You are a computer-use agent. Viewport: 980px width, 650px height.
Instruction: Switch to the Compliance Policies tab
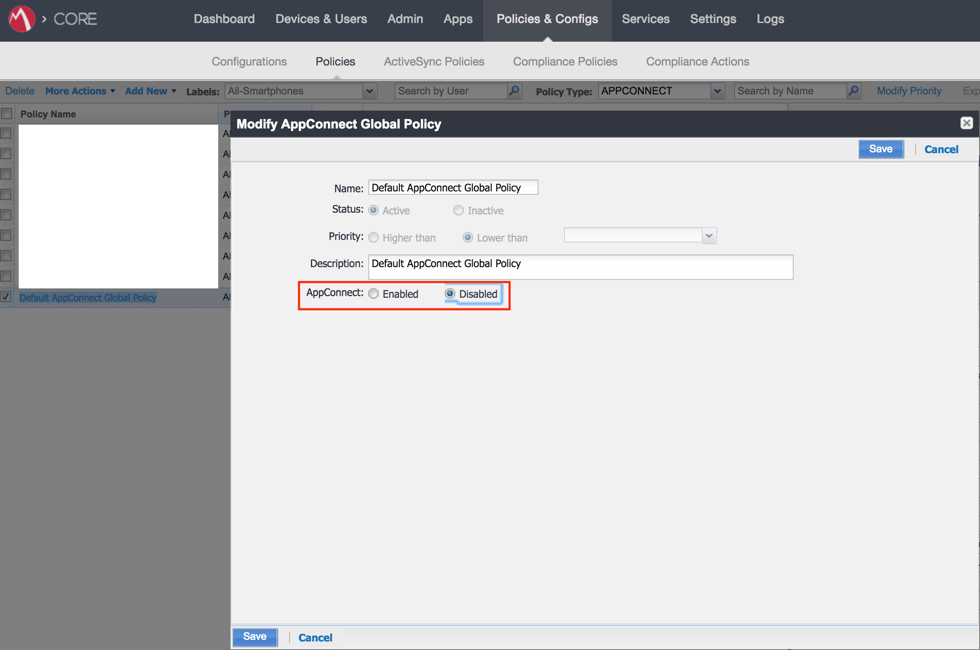tap(565, 62)
